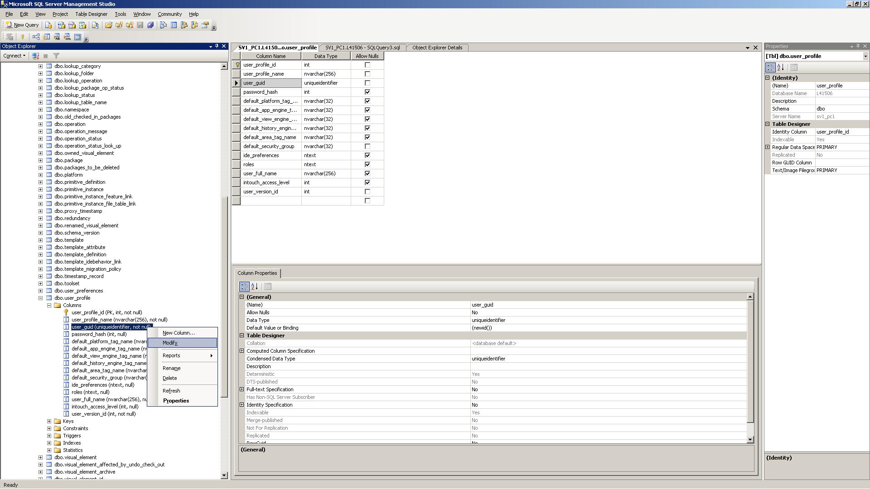
Task: Click the New Query button
Action: click(22, 25)
